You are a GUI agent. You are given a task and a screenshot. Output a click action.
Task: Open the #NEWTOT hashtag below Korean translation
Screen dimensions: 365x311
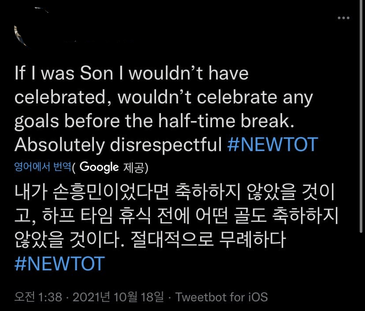(60, 264)
